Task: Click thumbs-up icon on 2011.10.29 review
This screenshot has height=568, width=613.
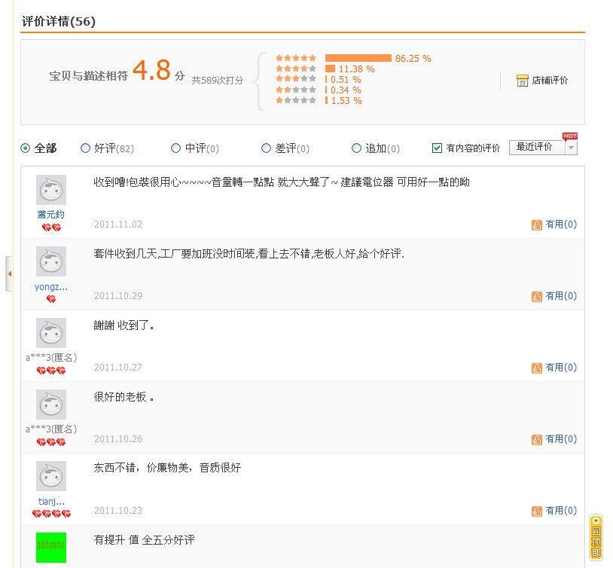Action: [537, 296]
